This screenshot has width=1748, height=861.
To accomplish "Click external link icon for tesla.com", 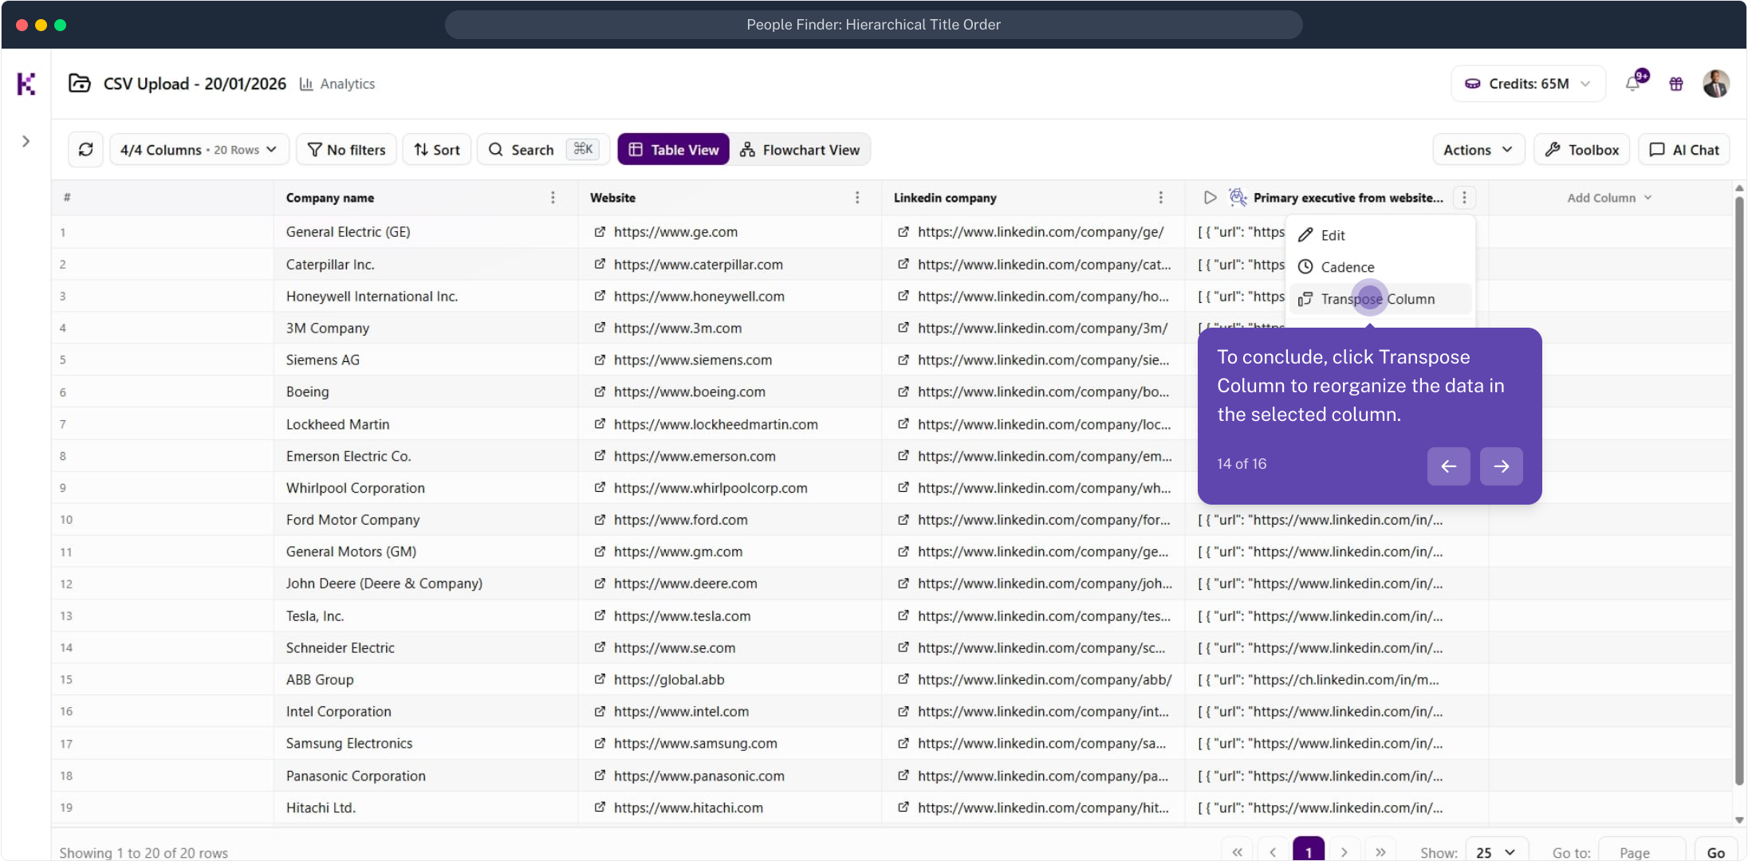I will coord(600,615).
